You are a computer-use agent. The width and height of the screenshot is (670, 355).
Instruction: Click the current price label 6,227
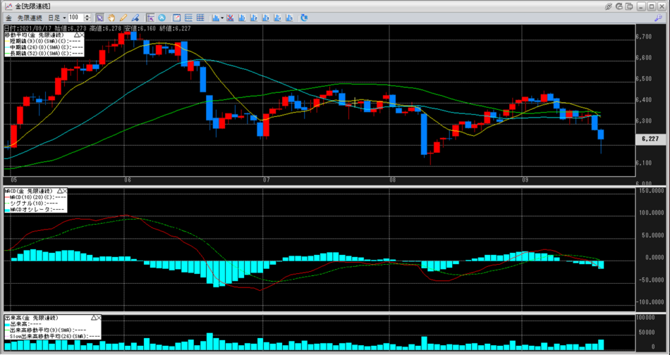[650, 139]
